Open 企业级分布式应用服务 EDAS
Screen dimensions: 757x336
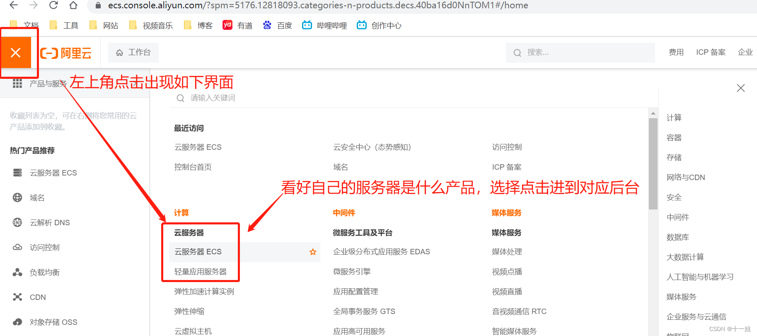click(x=382, y=252)
